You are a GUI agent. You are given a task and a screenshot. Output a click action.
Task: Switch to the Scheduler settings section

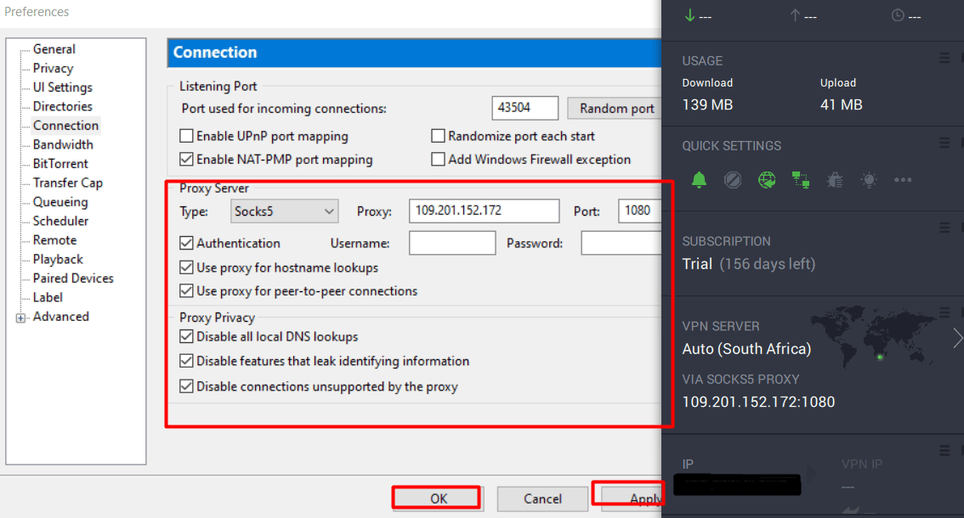(60, 221)
